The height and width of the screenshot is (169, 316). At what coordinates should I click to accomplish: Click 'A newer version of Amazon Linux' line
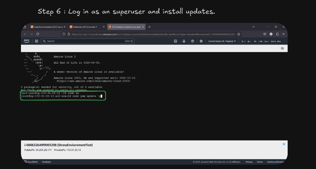pyautogui.click(x=89, y=72)
